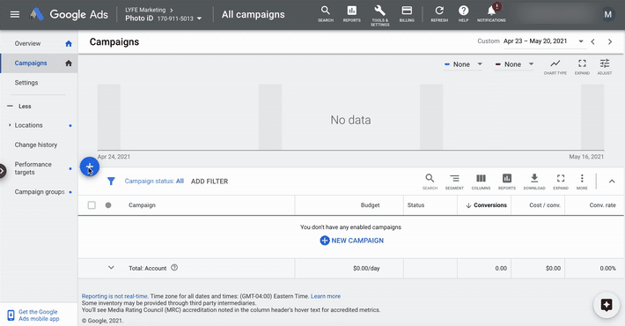Click LYFE Marketing breadcrumb
Screen dimensions: 625x326
click(x=145, y=10)
